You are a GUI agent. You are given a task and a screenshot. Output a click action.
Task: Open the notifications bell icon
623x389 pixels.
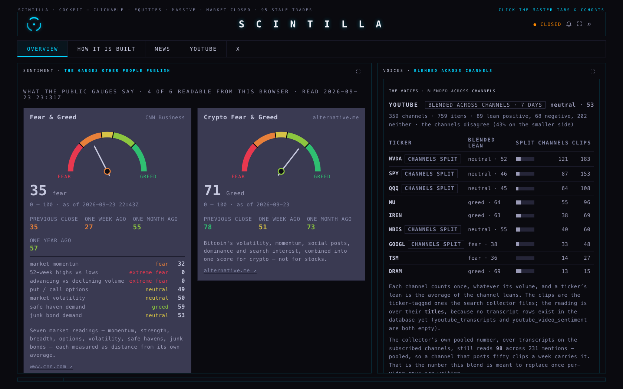568,24
